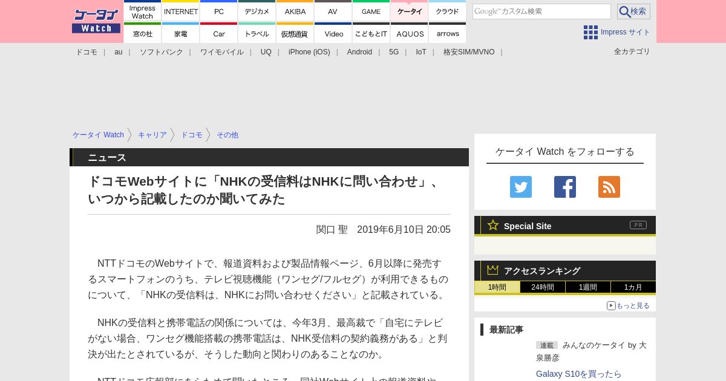Go to the 格安SIM/MVNO category
726x381 pixels.
(x=469, y=52)
